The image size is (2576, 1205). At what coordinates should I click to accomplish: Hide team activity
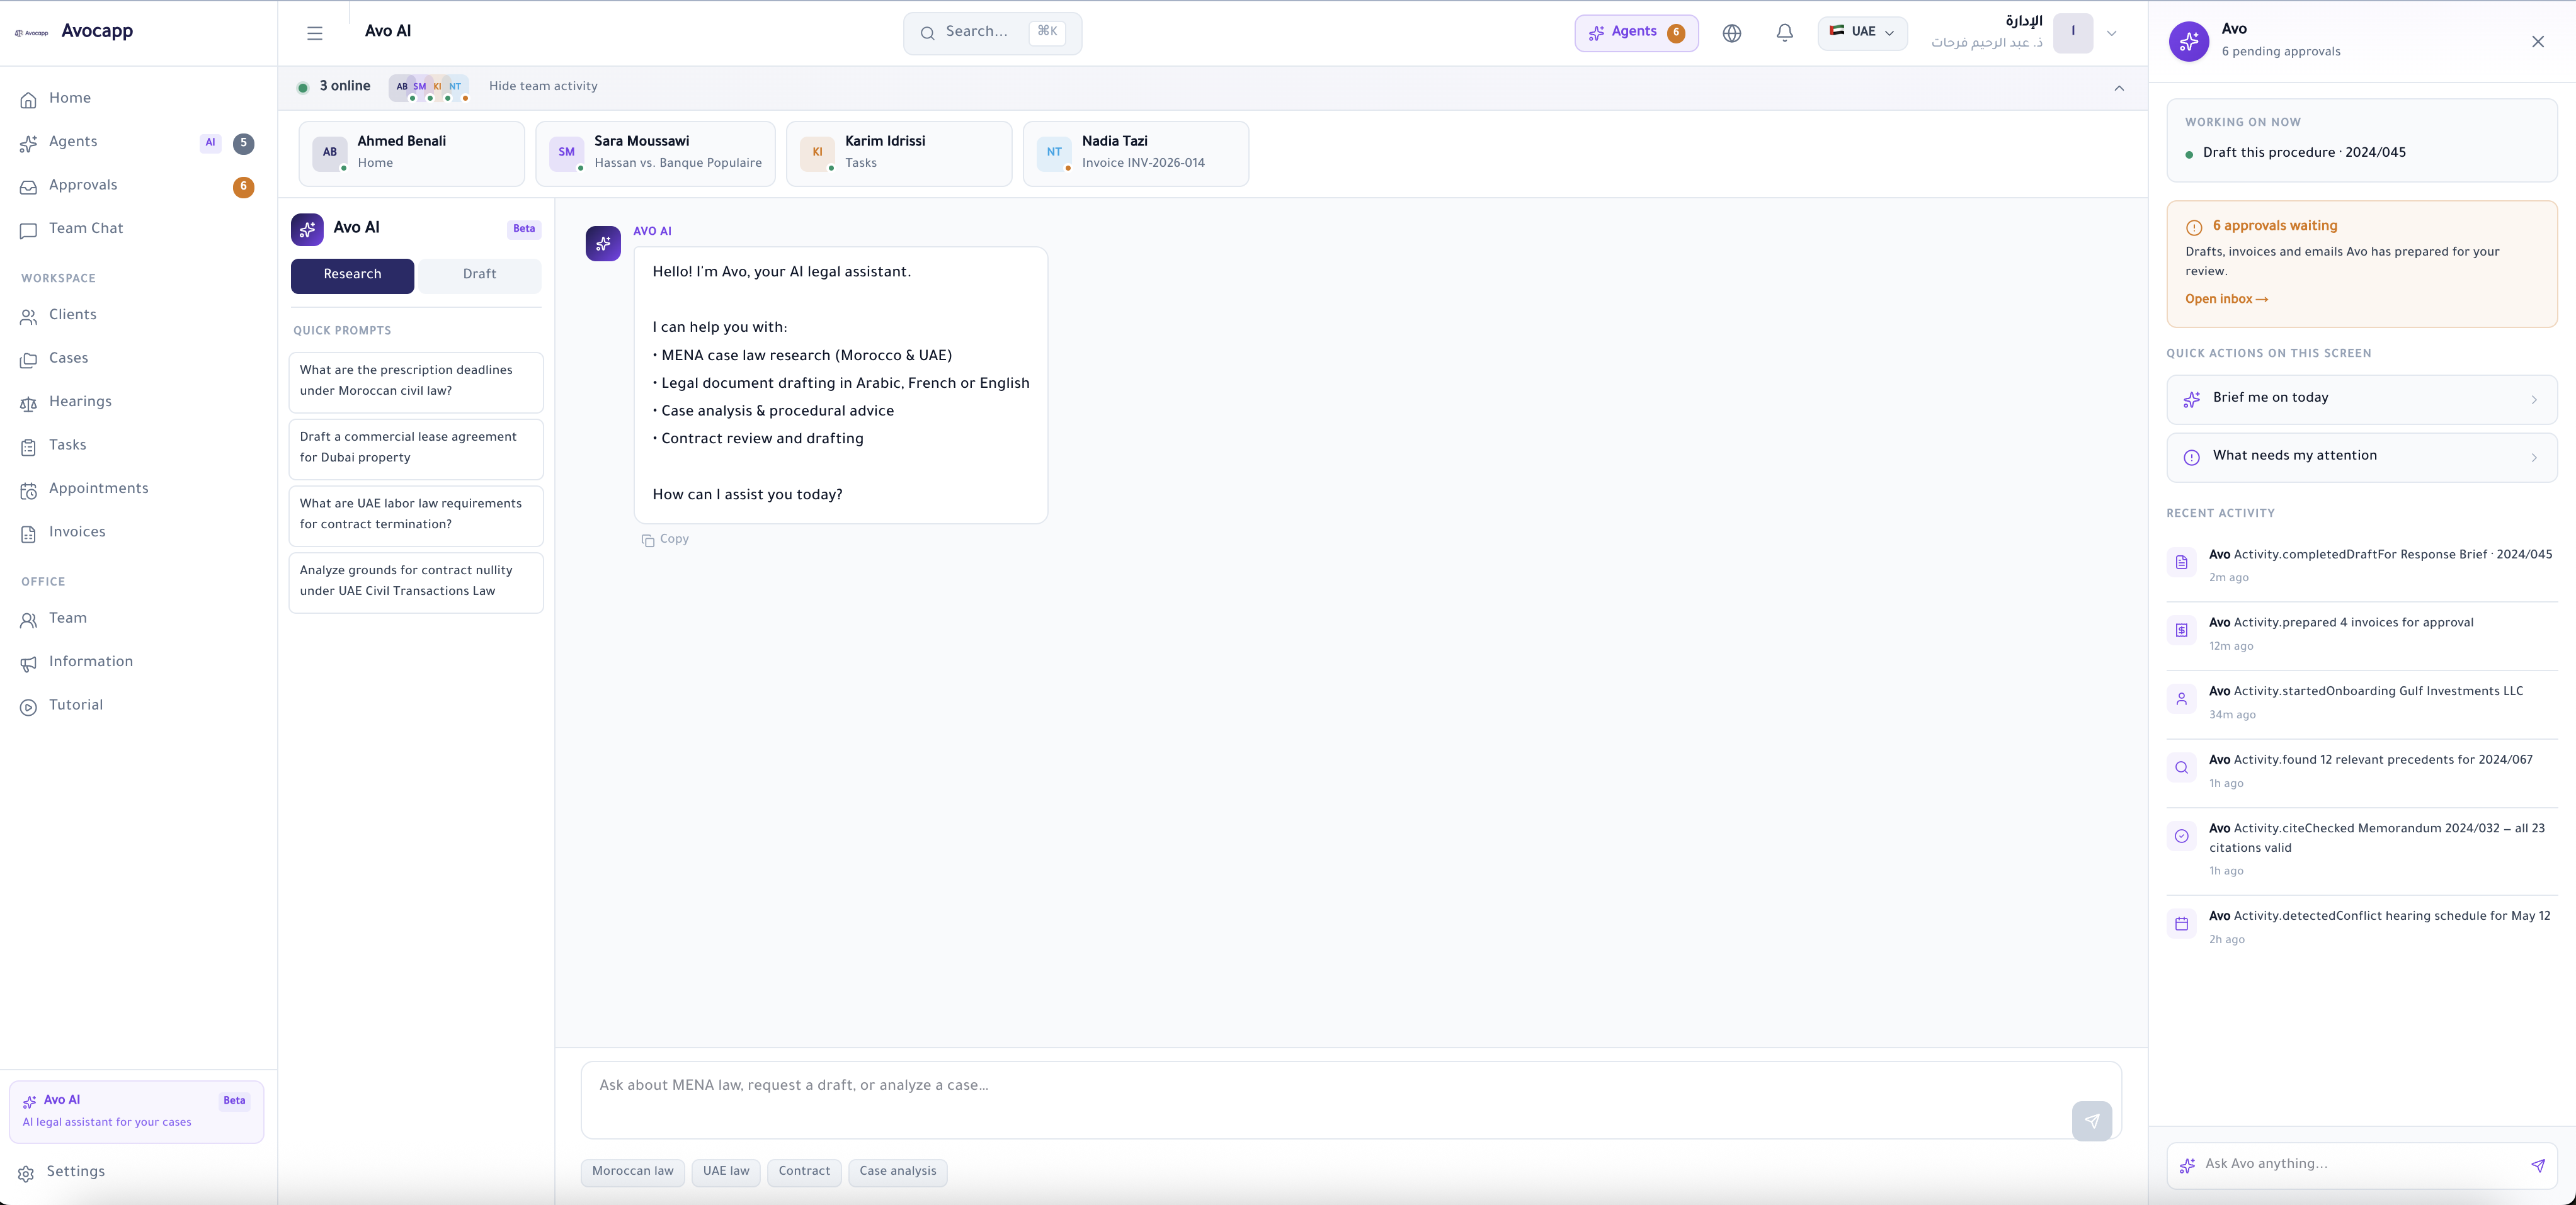tap(543, 87)
